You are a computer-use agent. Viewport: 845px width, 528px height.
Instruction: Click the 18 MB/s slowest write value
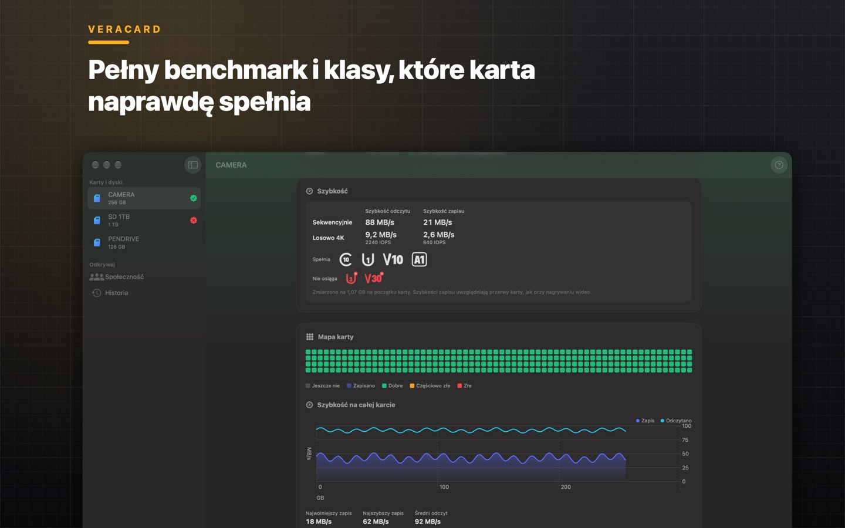pyautogui.click(x=319, y=522)
